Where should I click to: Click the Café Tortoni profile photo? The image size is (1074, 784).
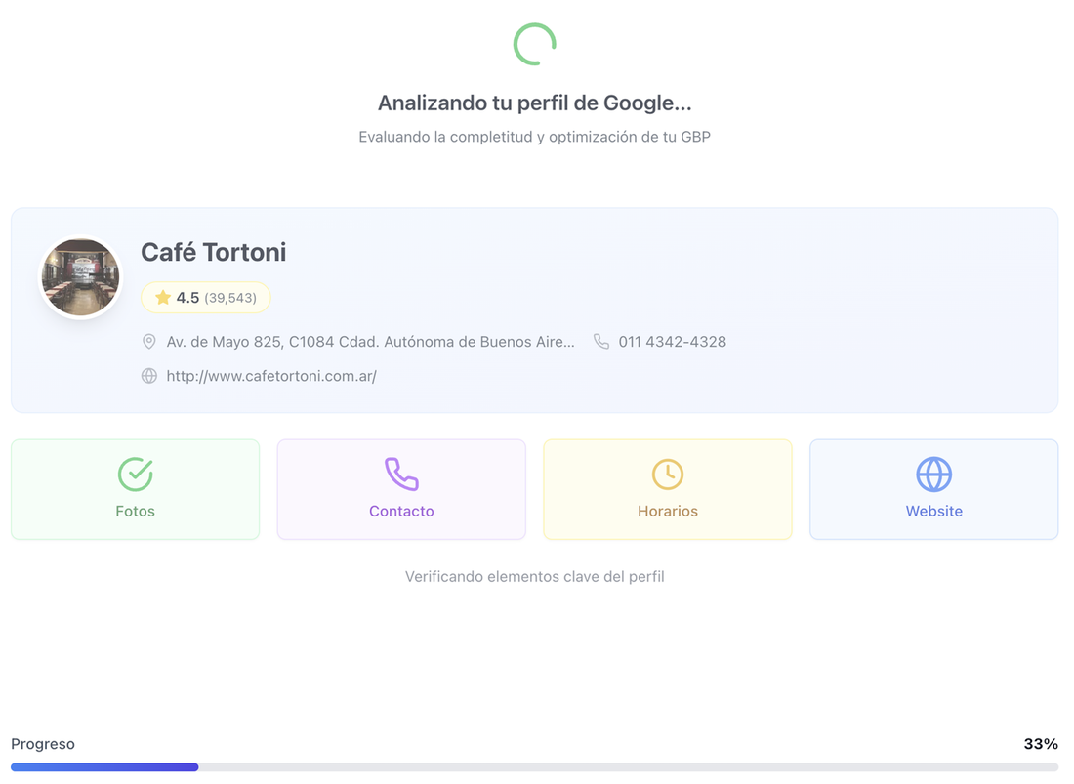81,277
